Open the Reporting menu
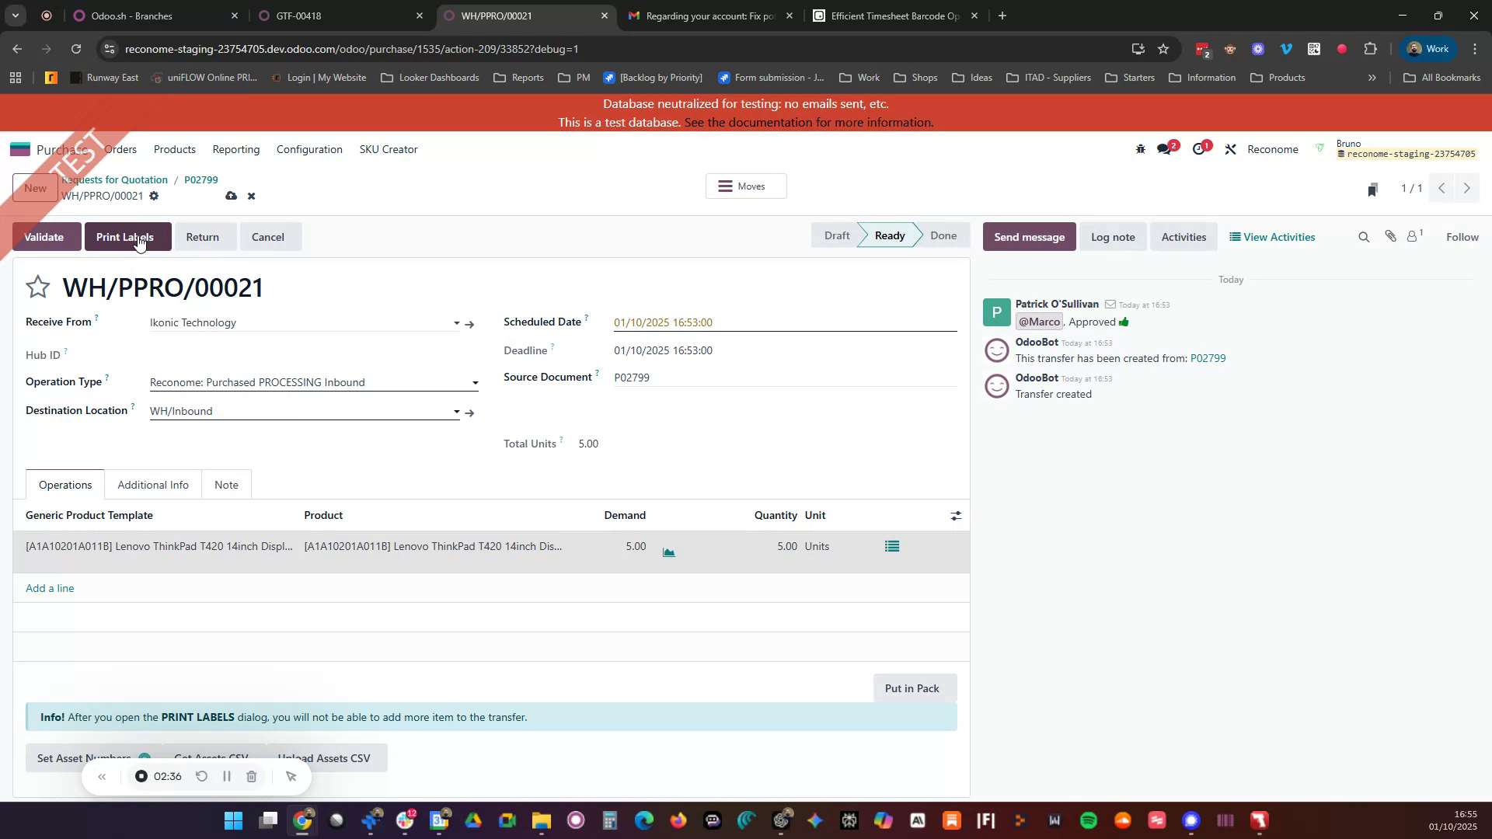Screen dimensions: 1492x839 pyautogui.click(x=235, y=149)
